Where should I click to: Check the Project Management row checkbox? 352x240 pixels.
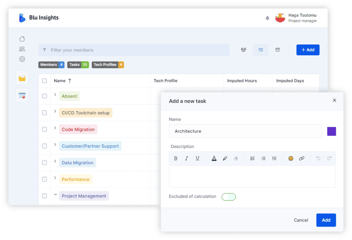[x=45, y=196]
